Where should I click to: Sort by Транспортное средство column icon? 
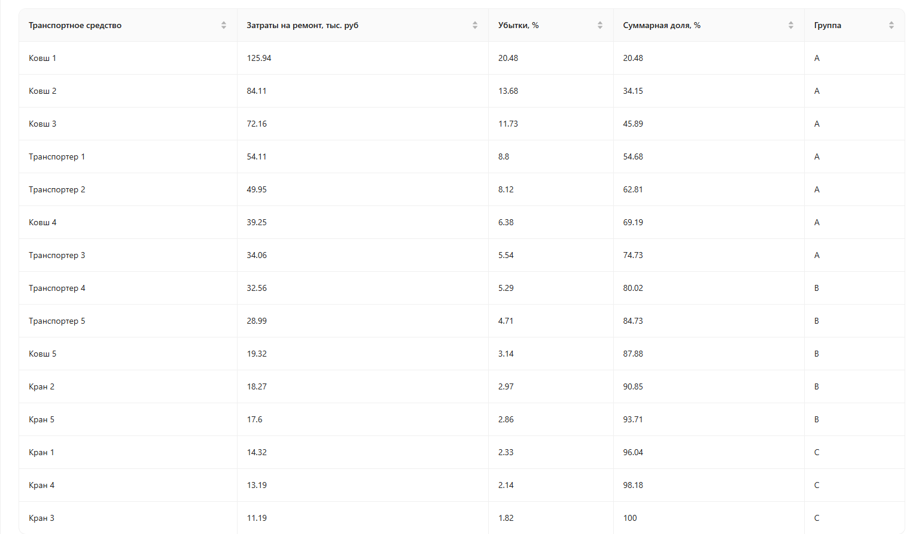[224, 25]
